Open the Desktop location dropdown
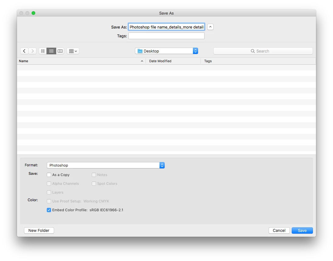333x261 pixels. tap(166, 51)
